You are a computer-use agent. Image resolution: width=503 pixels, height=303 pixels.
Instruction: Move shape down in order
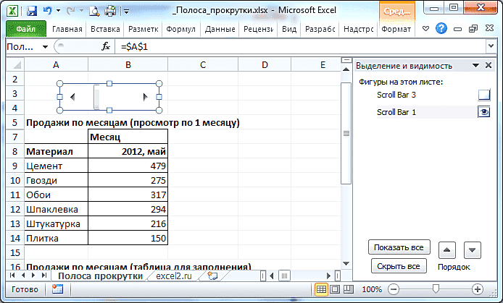473,250
